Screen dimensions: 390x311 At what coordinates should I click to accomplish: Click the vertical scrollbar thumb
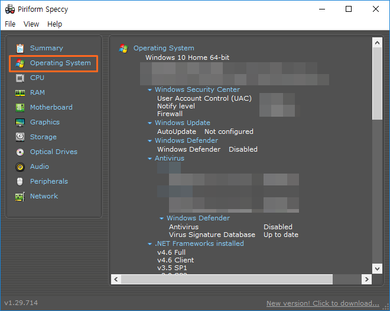[378, 84]
